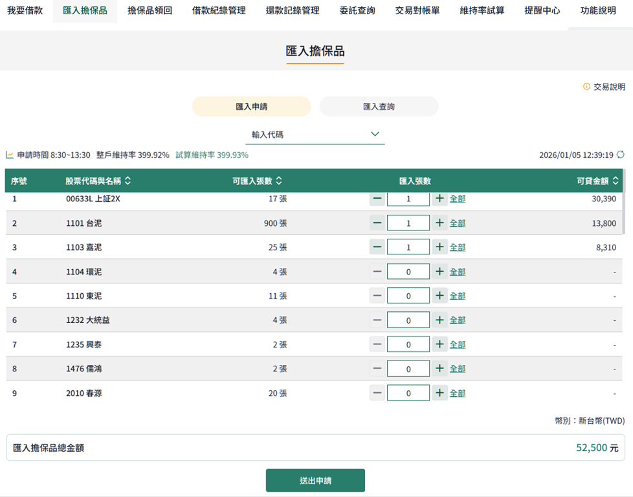Screen dimensions: 633x497
Task: Increase 匯入張數 for 1104 環泥 with the plus button
Action: pos(439,272)
